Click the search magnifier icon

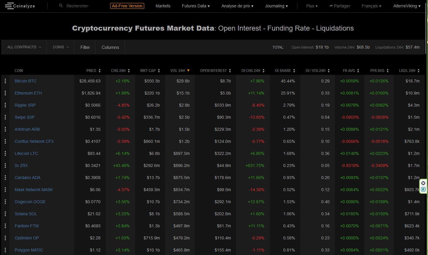[x=61, y=6]
